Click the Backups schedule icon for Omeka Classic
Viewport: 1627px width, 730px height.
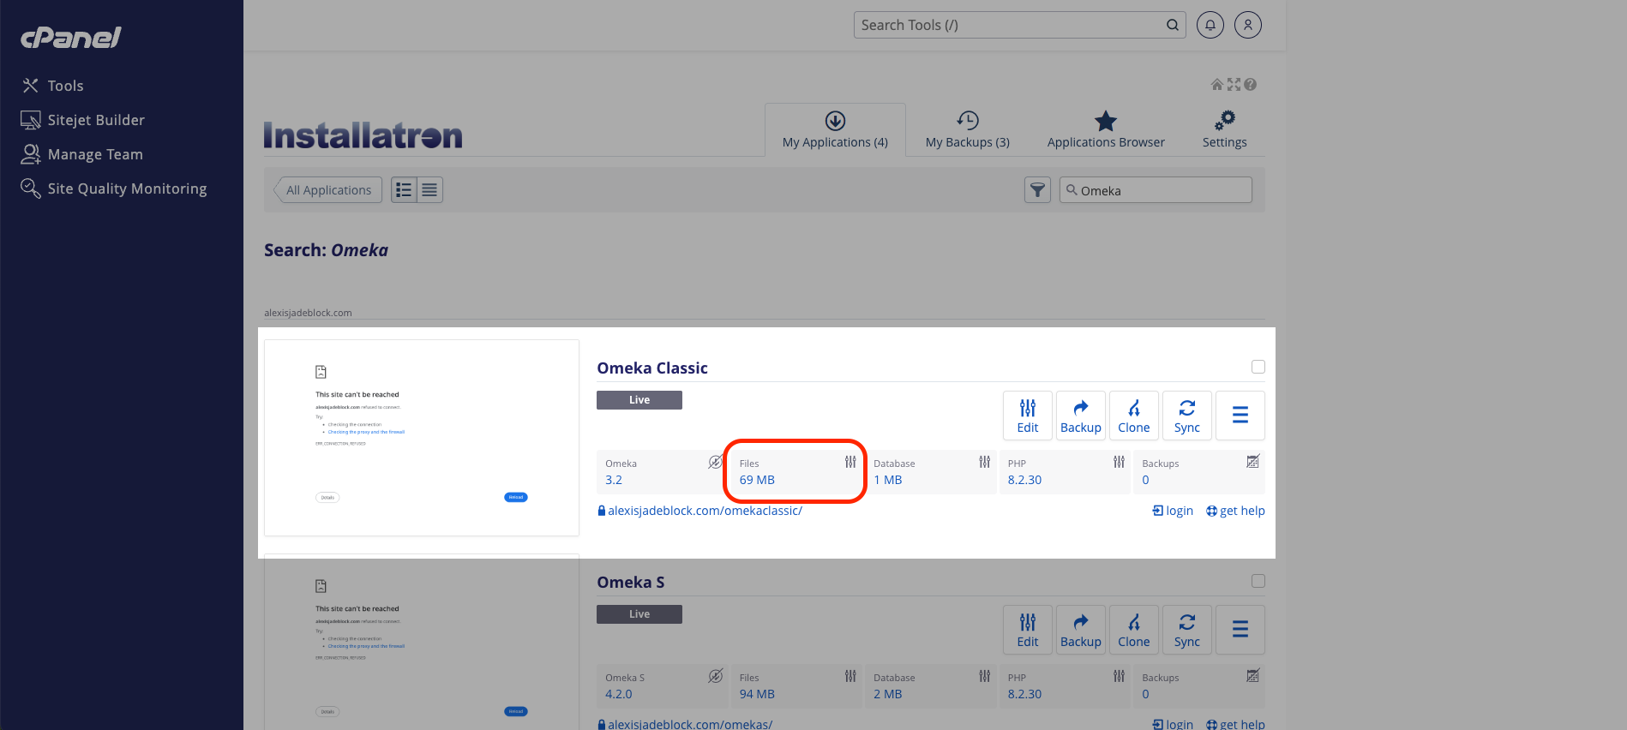1252,462
